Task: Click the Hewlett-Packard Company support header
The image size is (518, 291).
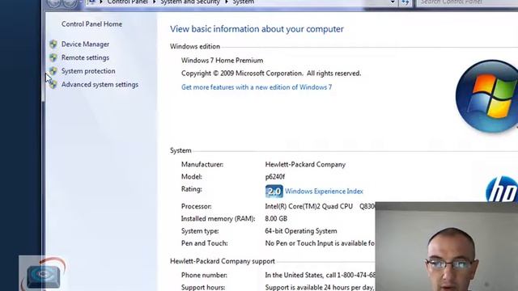Action: (223, 261)
